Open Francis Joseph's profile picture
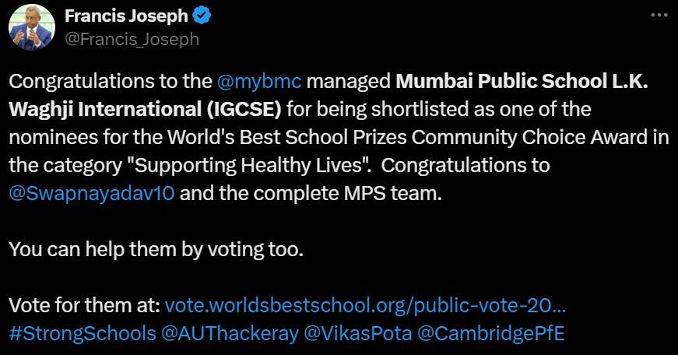Screen dimensions: 678x355 click(31, 29)
